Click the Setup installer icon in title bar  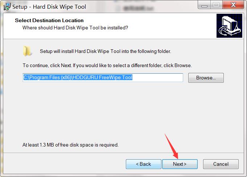[x=7, y=7]
